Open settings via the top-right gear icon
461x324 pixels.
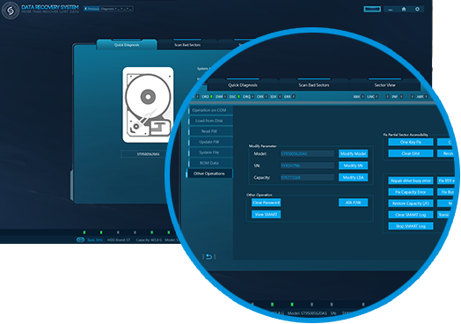[417, 9]
